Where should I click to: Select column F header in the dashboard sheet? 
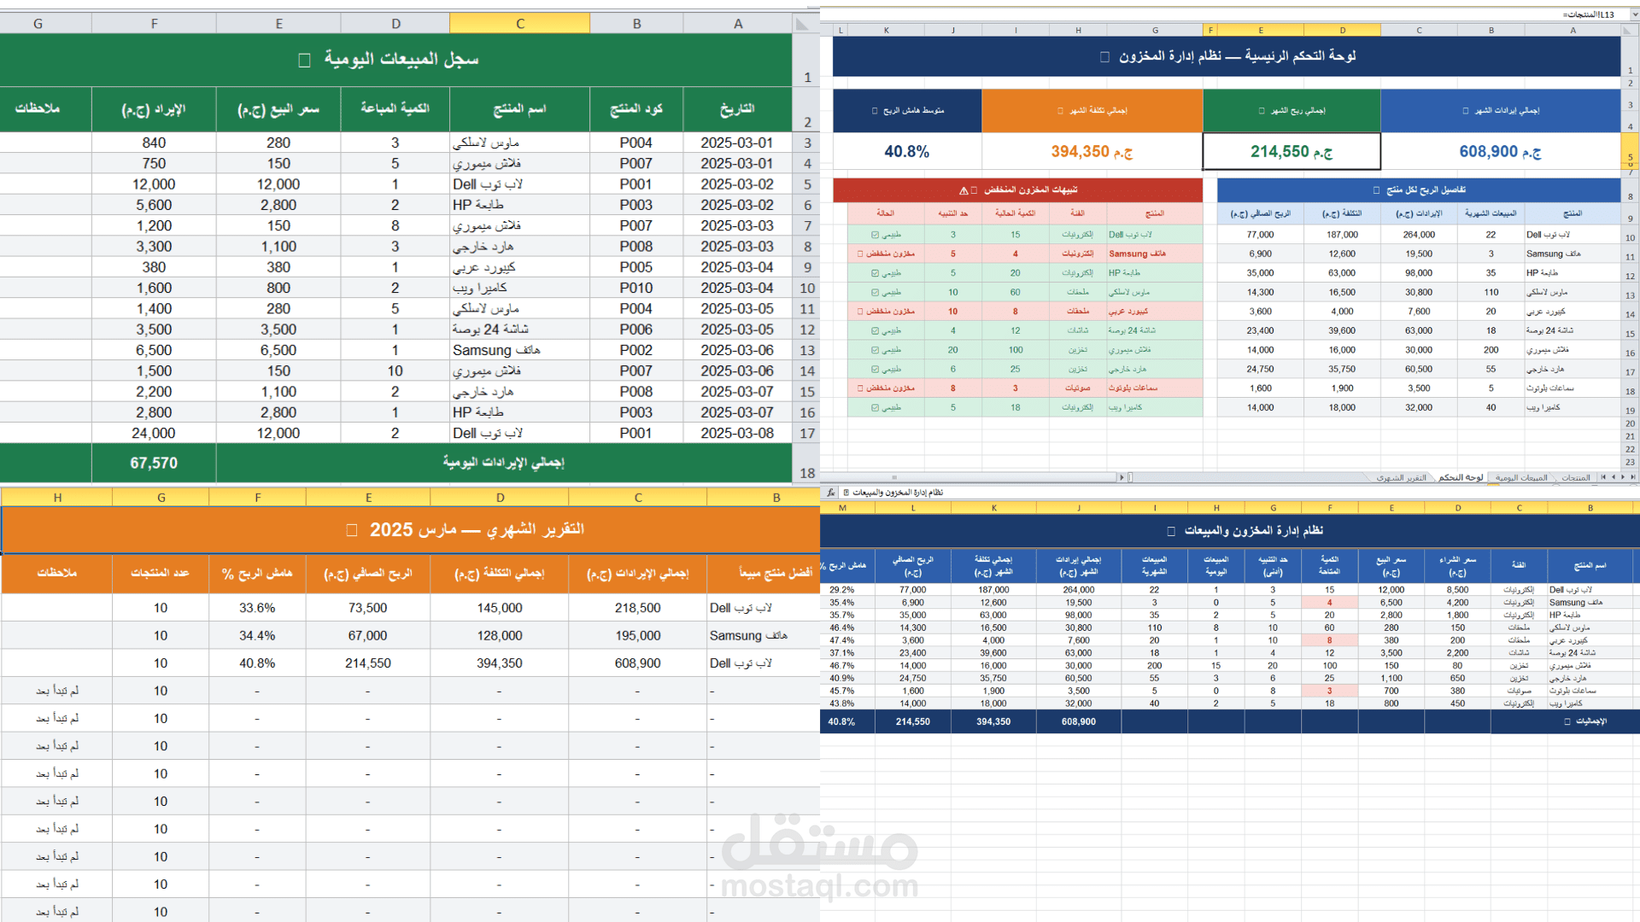tap(1210, 28)
